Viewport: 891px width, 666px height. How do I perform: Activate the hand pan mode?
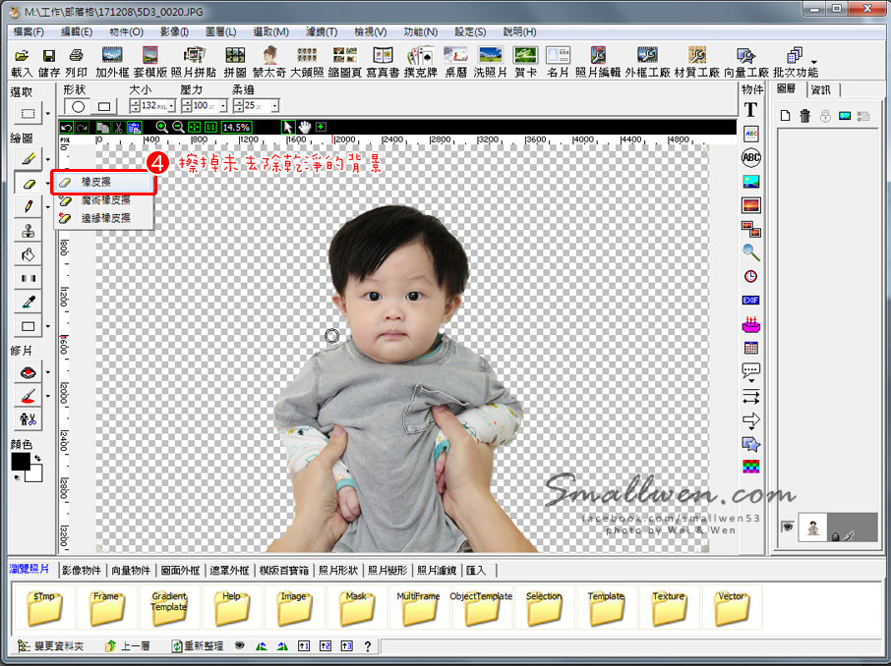point(305,127)
